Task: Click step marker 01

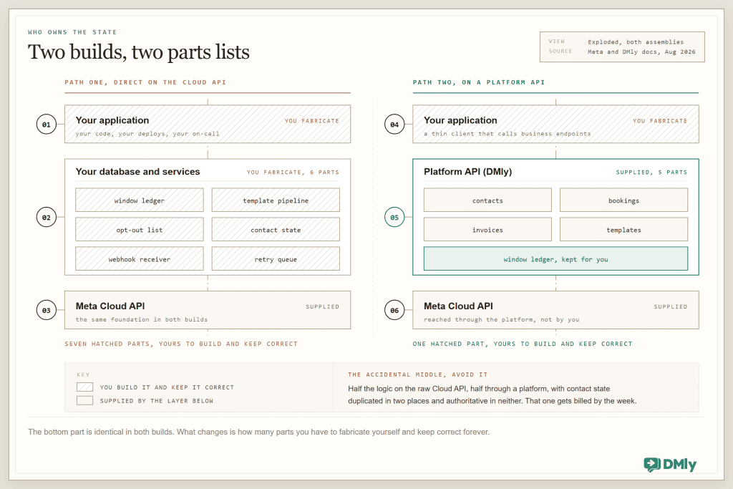Action: (47, 125)
